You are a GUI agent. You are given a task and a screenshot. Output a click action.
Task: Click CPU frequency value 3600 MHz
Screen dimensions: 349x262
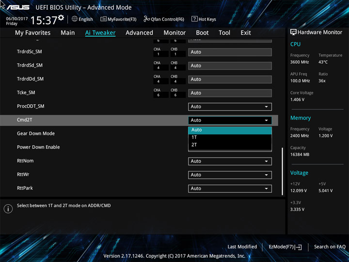pos(300,62)
